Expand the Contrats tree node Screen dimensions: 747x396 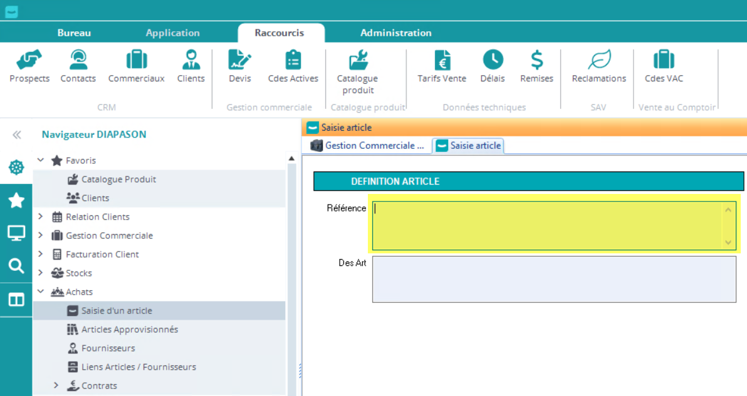pos(56,386)
